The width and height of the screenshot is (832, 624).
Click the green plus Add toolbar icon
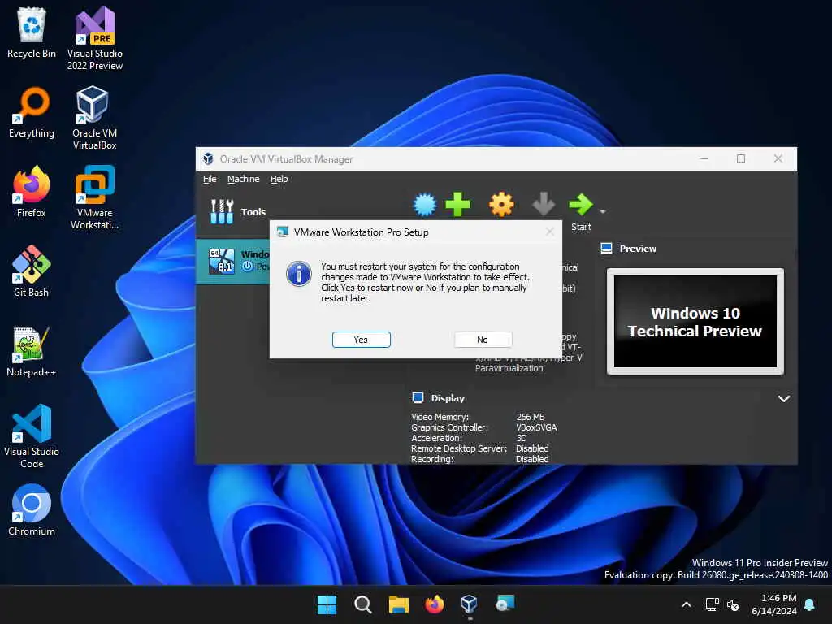(x=457, y=204)
